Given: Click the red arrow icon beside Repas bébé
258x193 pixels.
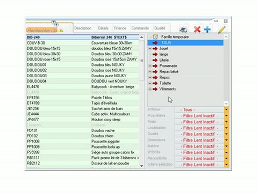Looking at the screenshot, I should tap(155, 72).
